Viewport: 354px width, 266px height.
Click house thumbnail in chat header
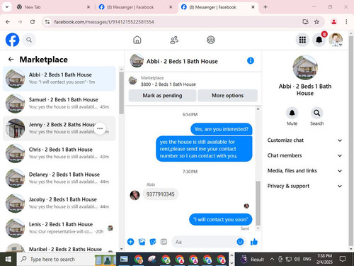[137, 61]
